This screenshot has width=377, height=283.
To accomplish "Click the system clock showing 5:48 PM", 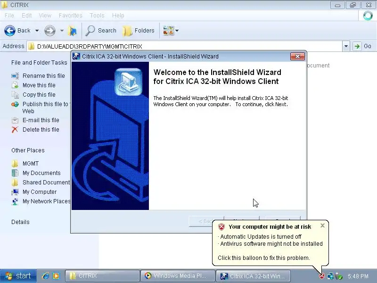I will point(358,276).
